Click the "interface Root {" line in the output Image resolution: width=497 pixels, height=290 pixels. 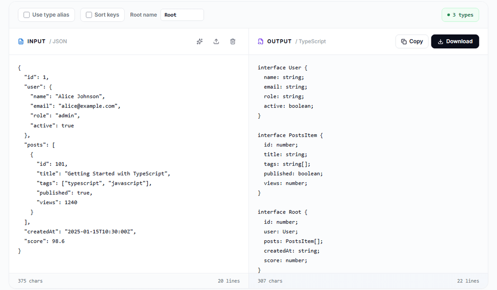(x=283, y=212)
